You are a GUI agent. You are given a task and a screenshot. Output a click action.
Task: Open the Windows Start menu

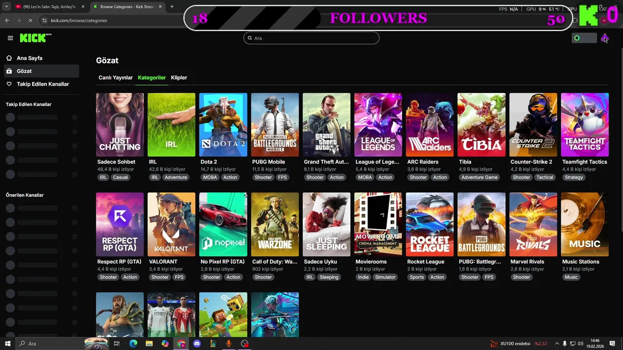point(8,344)
